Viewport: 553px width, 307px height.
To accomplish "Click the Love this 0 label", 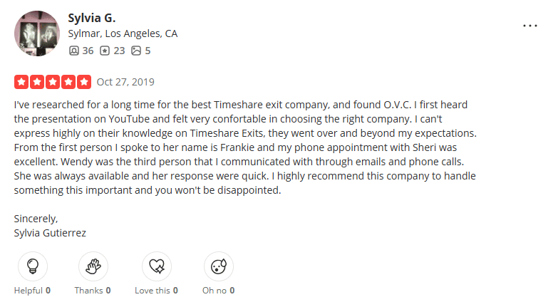I will tap(155, 291).
